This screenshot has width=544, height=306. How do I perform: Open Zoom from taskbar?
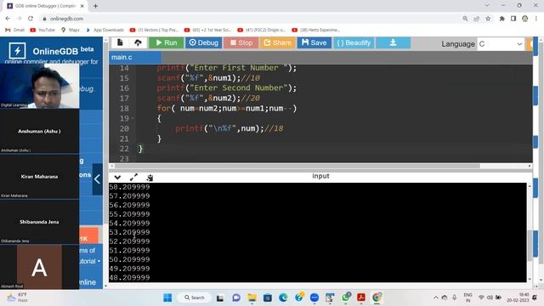(x=314, y=297)
